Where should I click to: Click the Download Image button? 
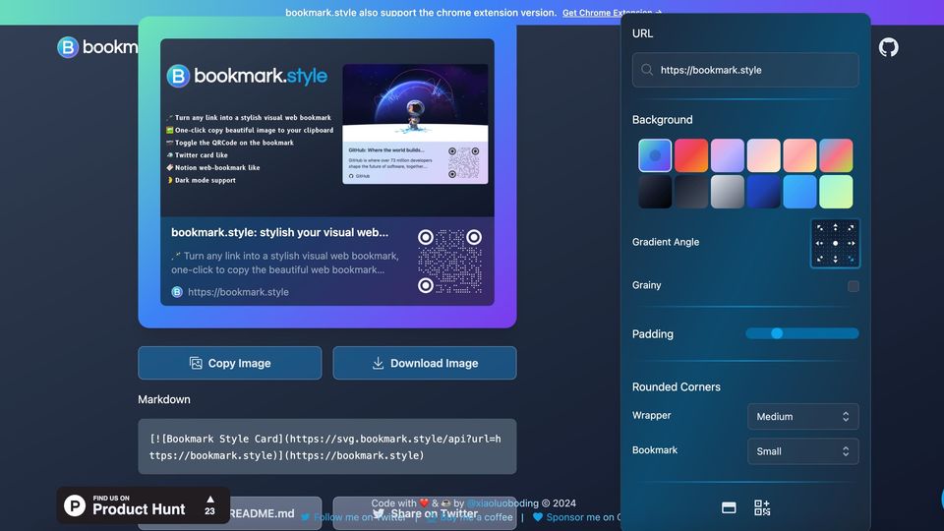[425, 363]
